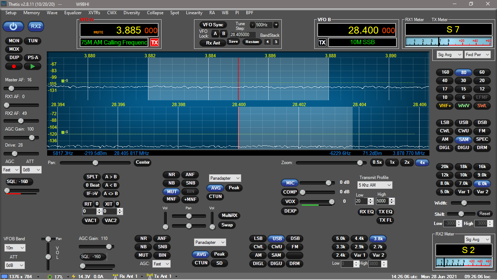The height and width of the screenshot is (280, 497).
Task: Click the Tx Ant 1 antenna tower icon
Action: pyautogui.click(x=149, y=276)
